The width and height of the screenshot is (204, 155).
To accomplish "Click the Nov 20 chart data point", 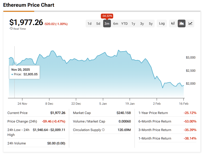I will coord(15,64).
